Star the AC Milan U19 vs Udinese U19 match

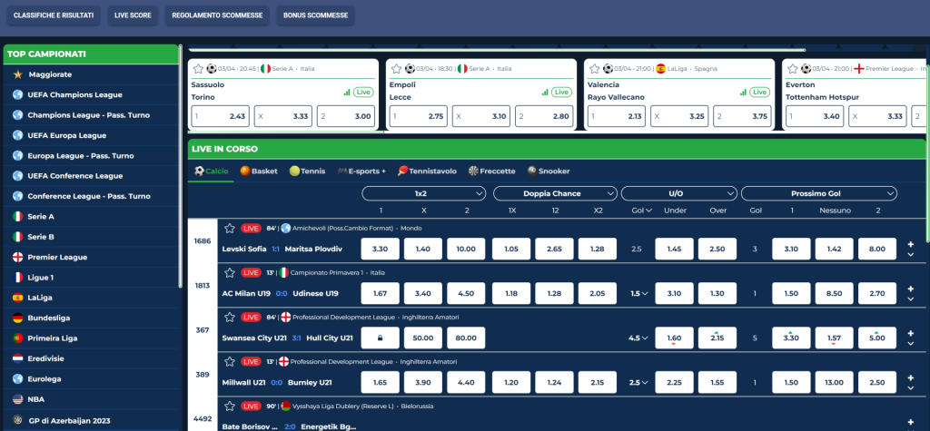[x=230, y=273]
